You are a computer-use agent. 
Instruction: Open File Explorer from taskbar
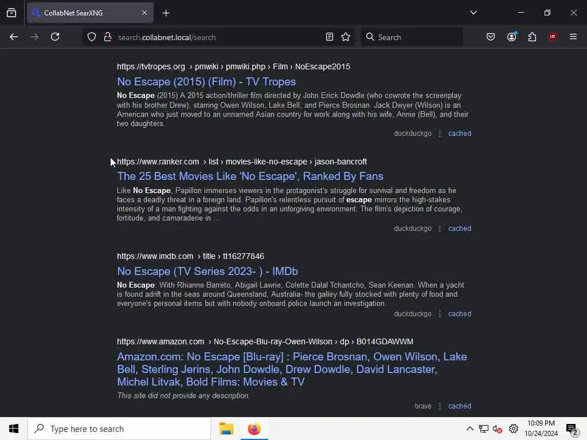coord(226,429)
